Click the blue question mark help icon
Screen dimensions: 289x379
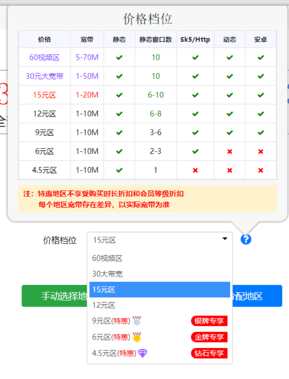[x=246, y=239]
